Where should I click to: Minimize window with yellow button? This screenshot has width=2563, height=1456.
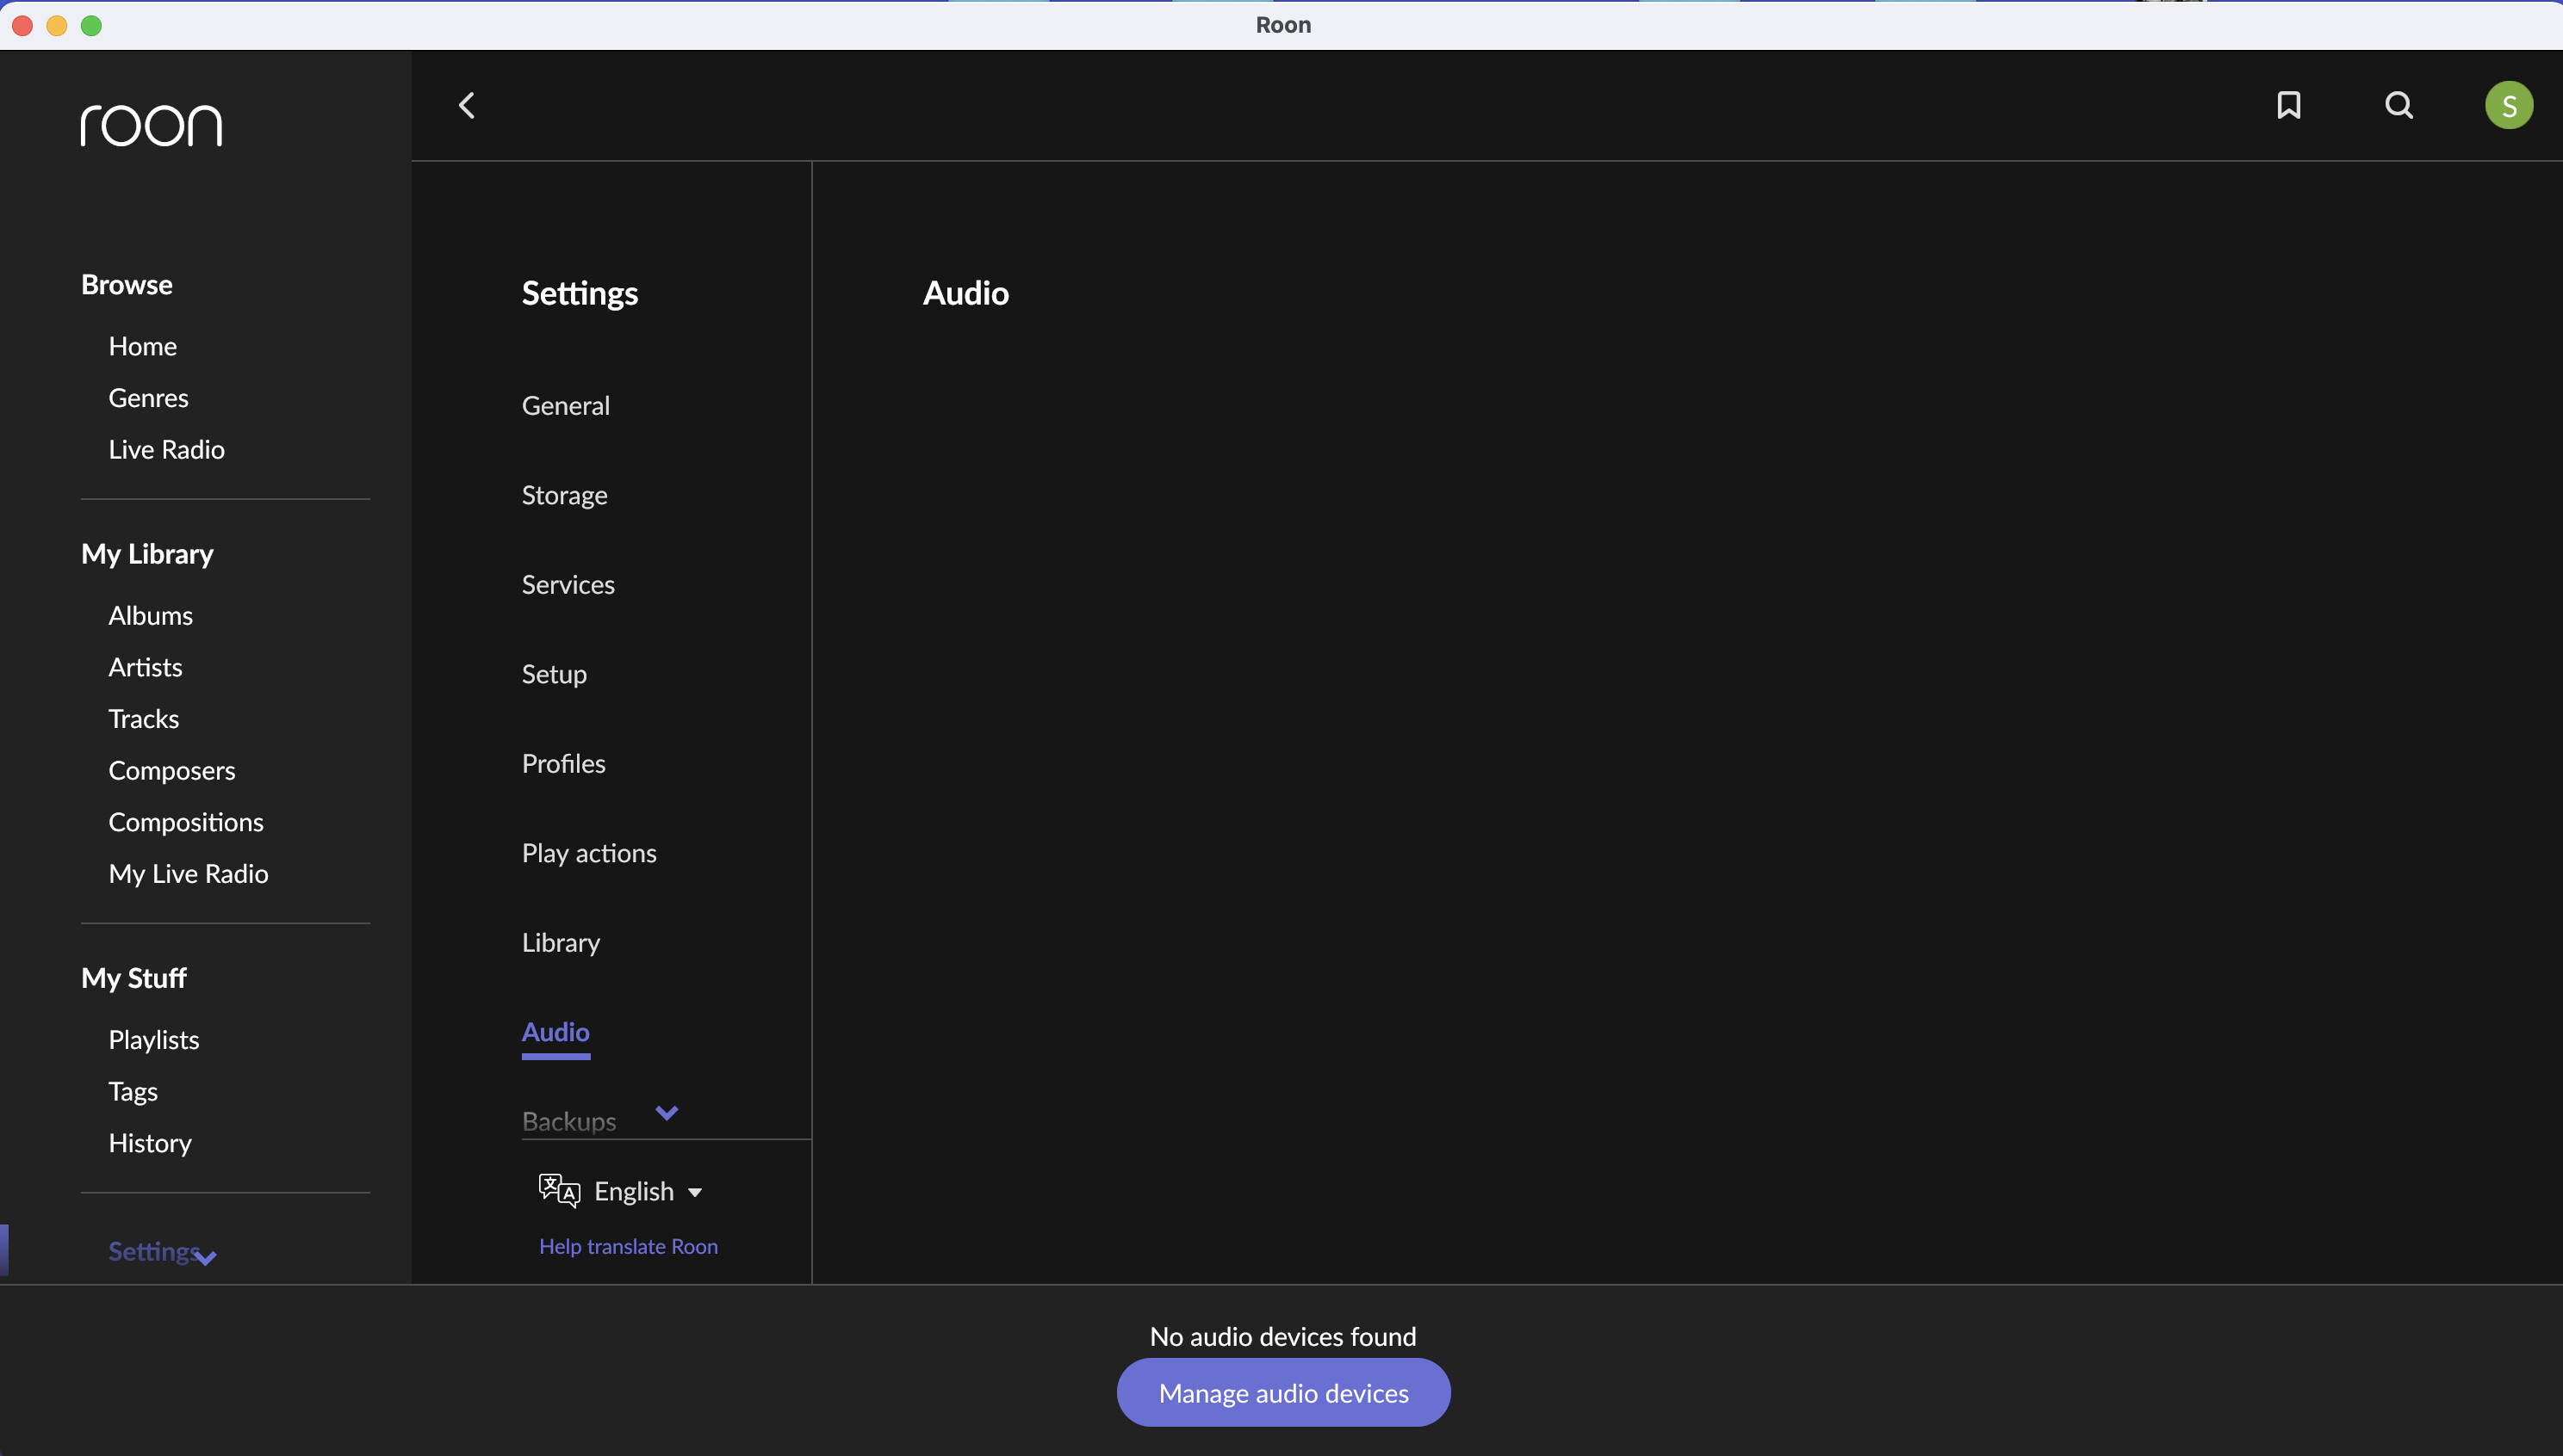57,25
